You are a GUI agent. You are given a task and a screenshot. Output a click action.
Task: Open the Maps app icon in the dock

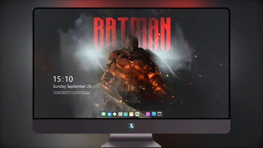pyautogui.click(x=120, y=114)
